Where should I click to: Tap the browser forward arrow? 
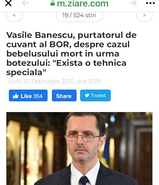click(x=134, y=3)
